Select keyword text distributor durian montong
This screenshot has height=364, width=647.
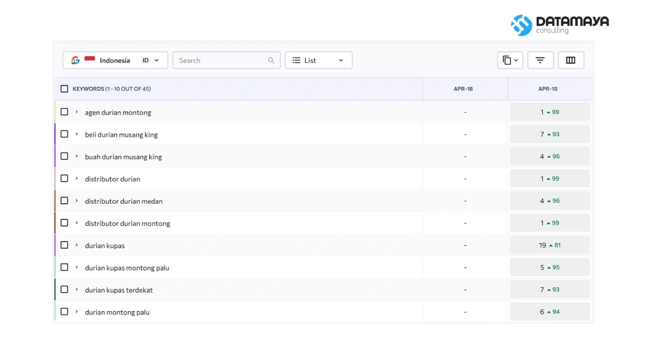127,223
